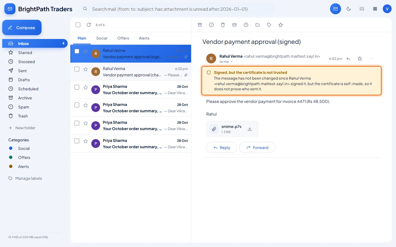Star the sender's message next to 6:02 pm
The image size is (396, 247).
click(360, 59)
